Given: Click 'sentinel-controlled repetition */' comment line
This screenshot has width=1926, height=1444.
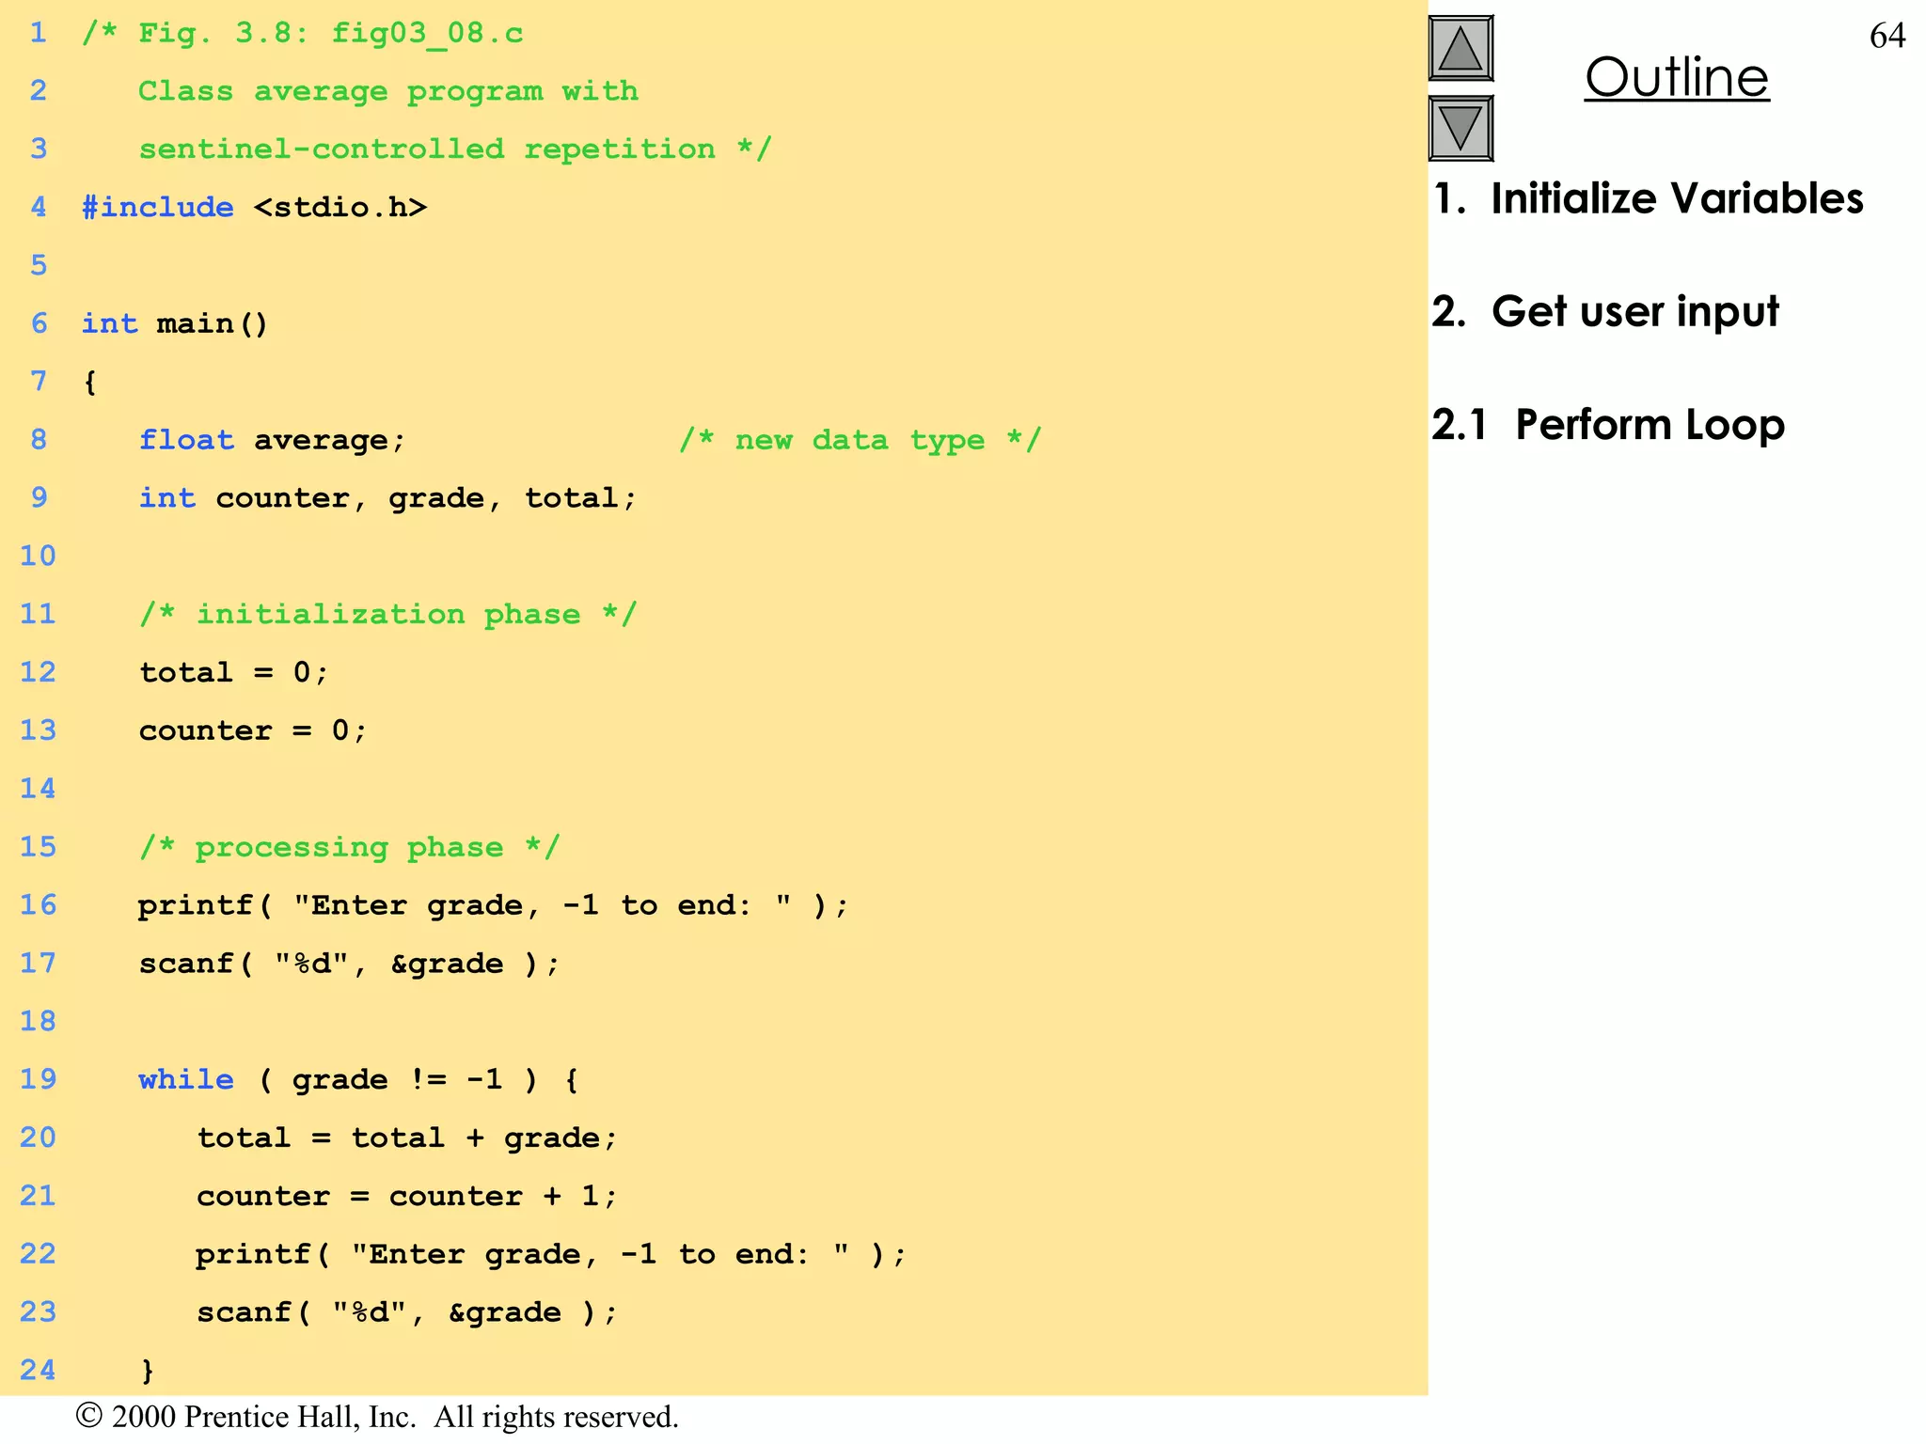Looking at the screenshot, I should tap(455, 149).
